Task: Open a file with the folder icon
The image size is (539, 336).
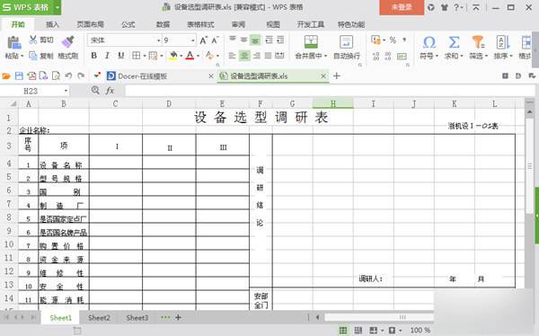Action: (6, 76)
